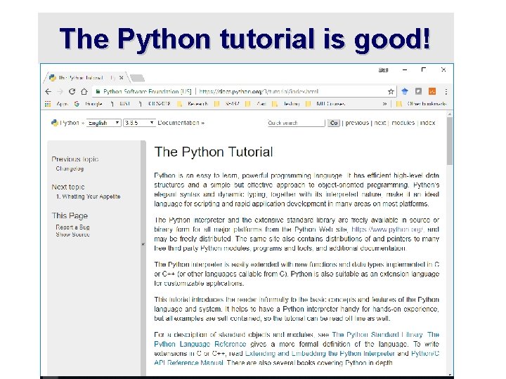Click the blue extension icon beside the star
This screenshot has width=506, height=379.
pyautogui.click(x=405, y=91)
